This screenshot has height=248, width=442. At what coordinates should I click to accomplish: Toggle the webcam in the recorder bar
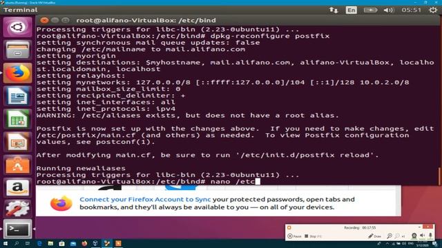point(414,236)
